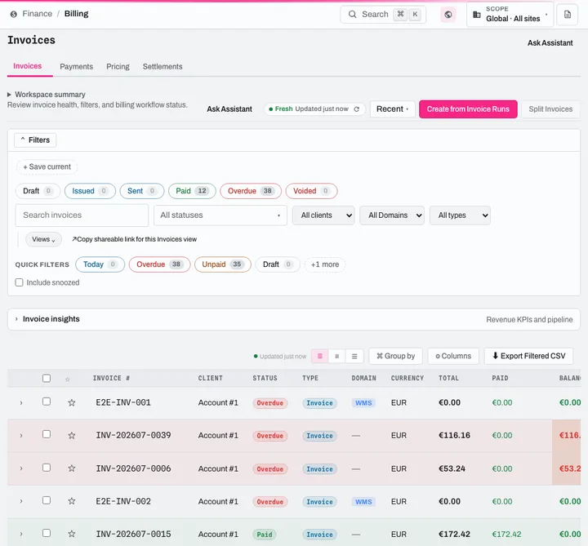Select the comfortable row density view icon
The height and width of the screenshot is (546, 588).
[x=320, y=356]
